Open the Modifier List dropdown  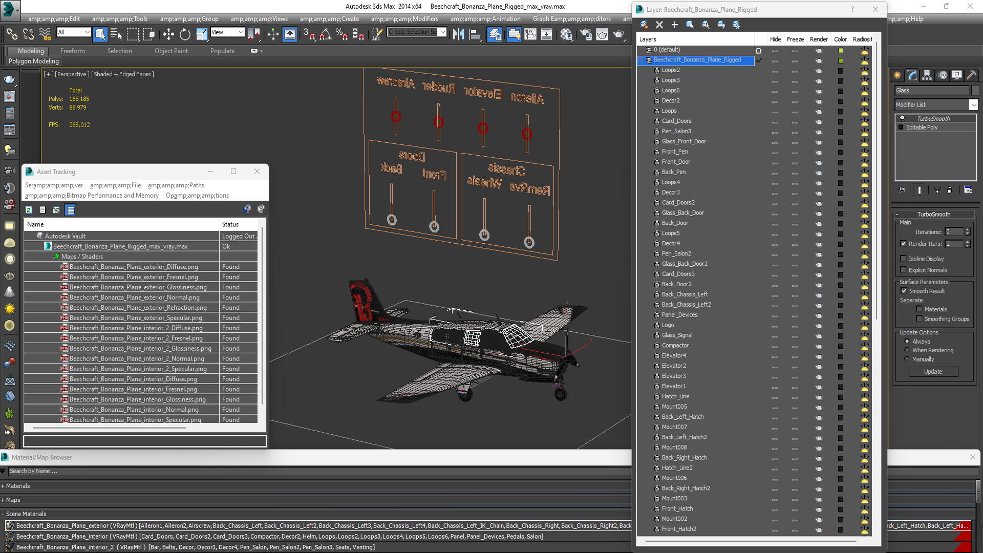point(936,104)
